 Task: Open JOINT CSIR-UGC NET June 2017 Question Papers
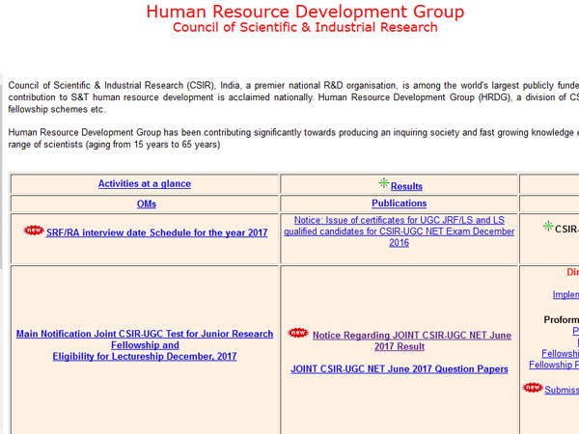coord(399,369)
